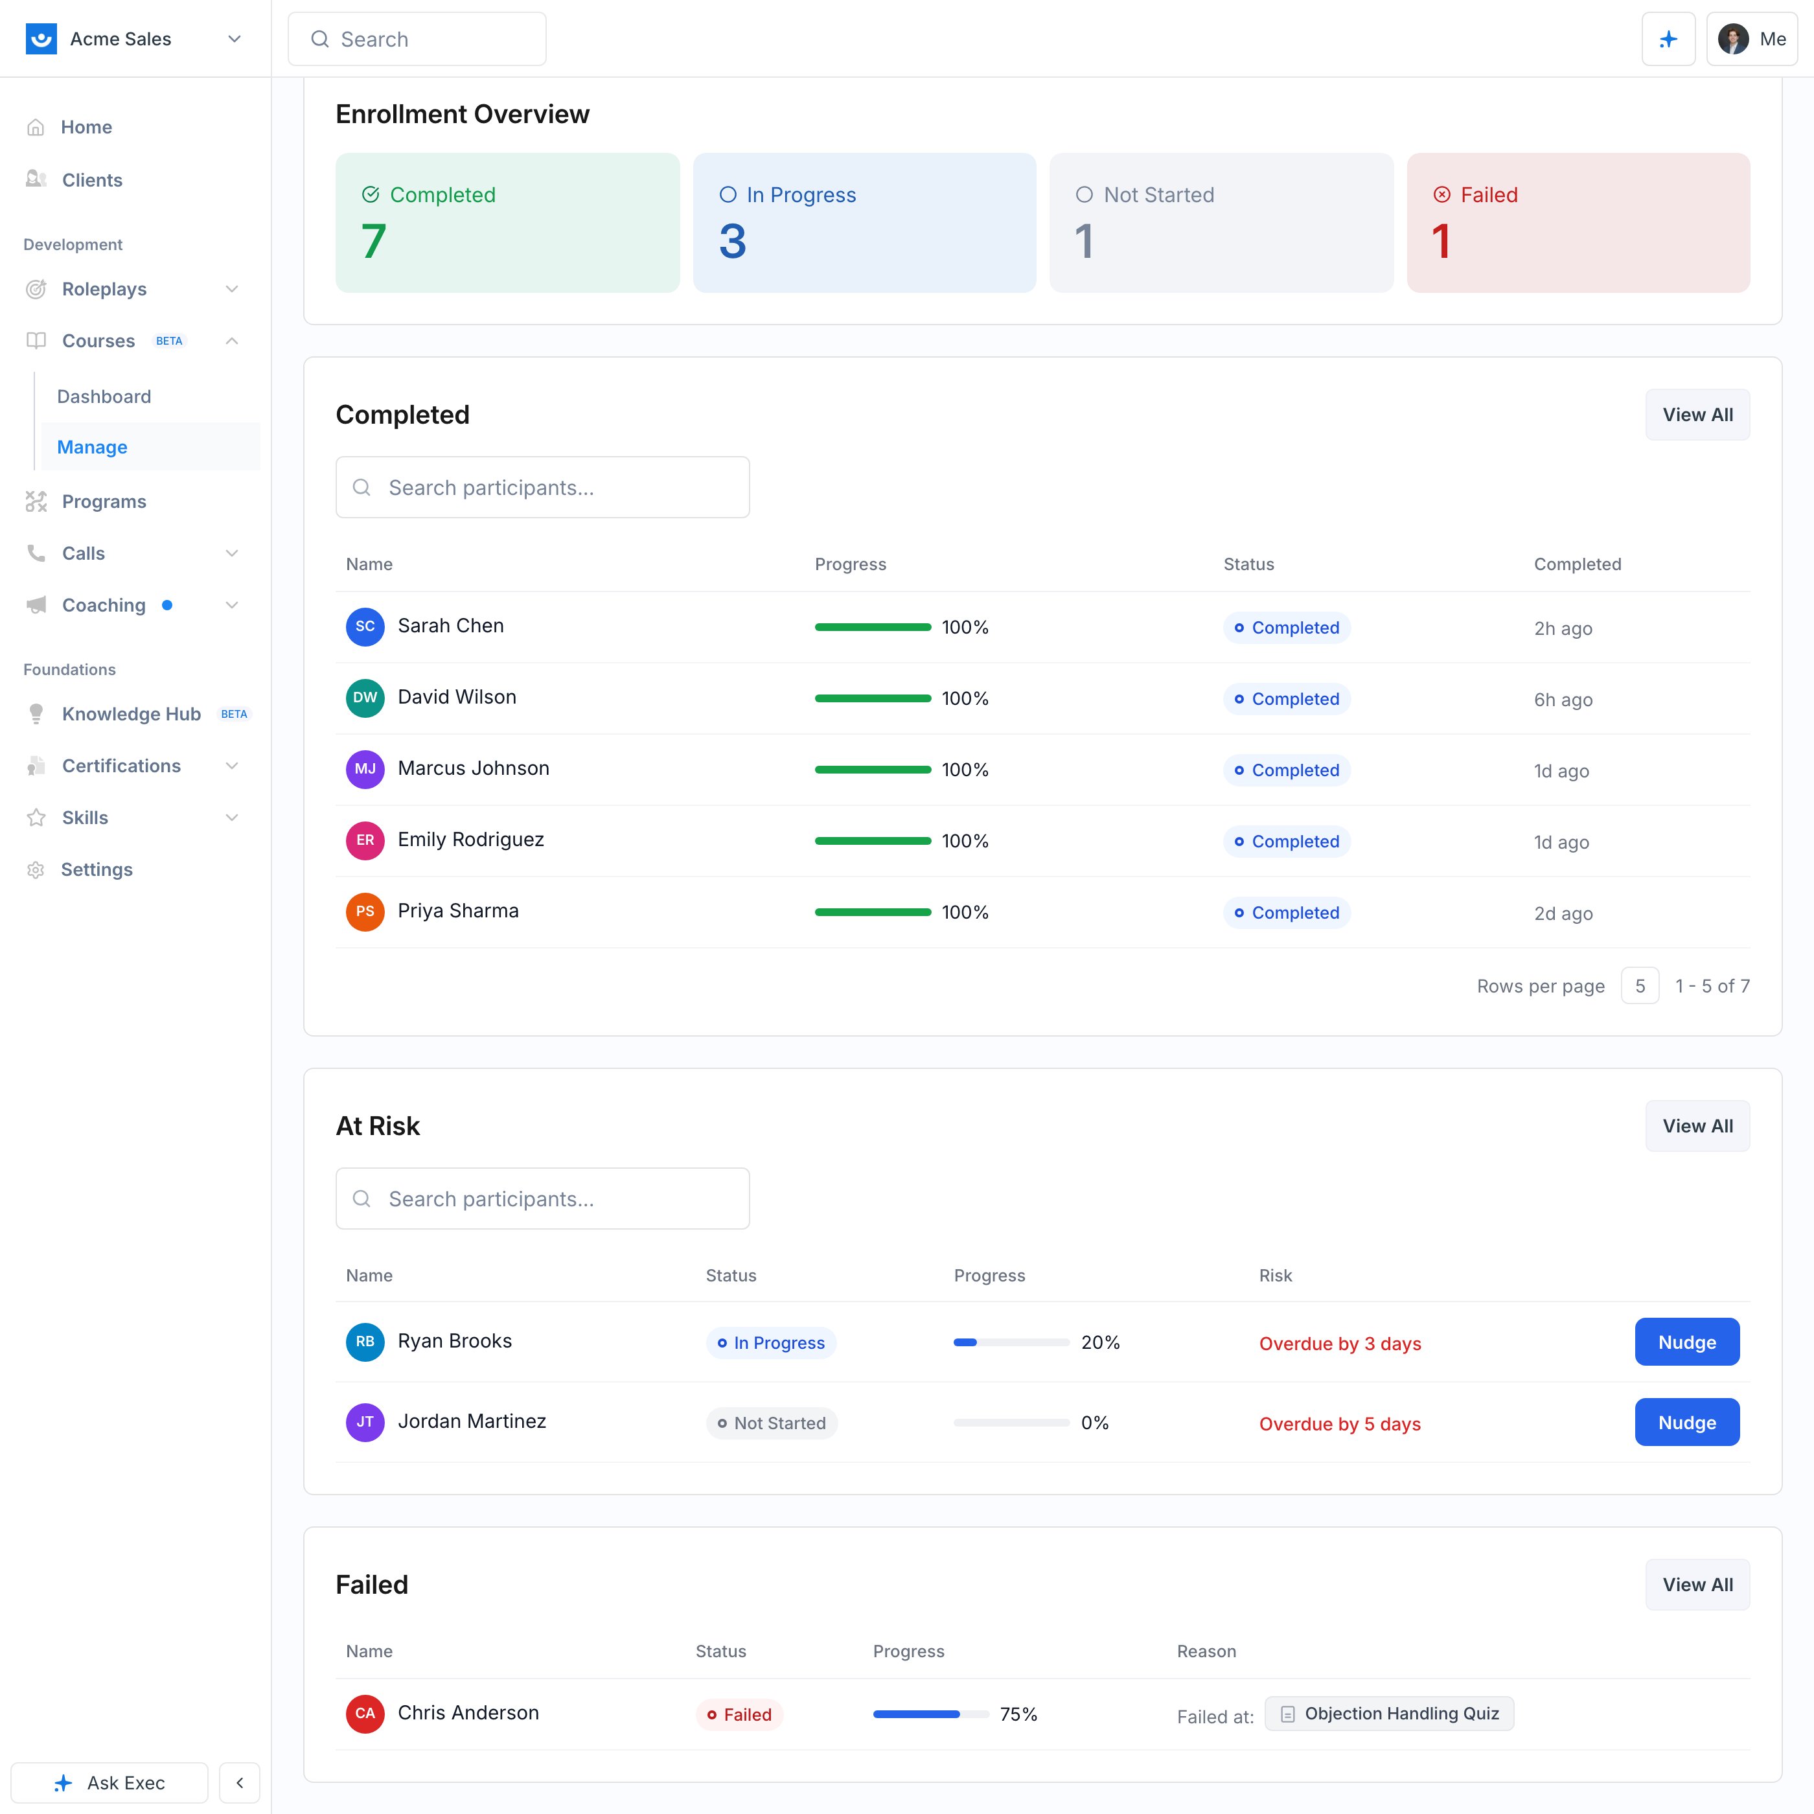This screenshot has width=1814, height=1814.
Task: Click the Skills star icon
Action: coord(36,818)
